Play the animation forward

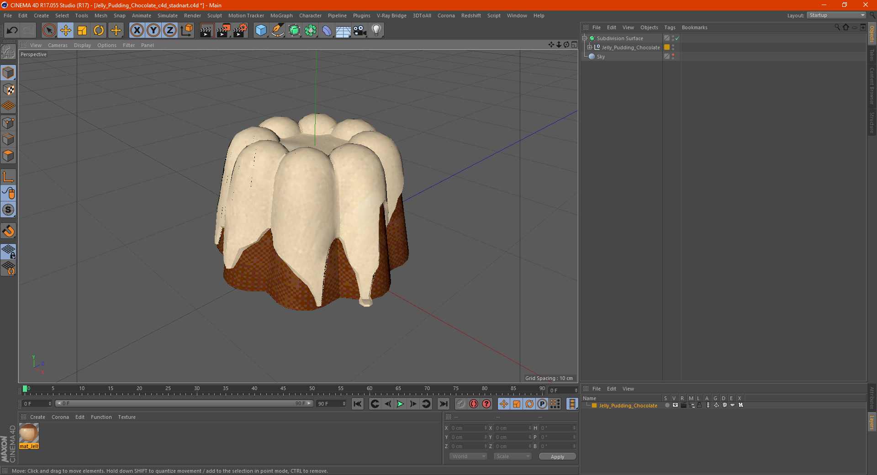400,404
